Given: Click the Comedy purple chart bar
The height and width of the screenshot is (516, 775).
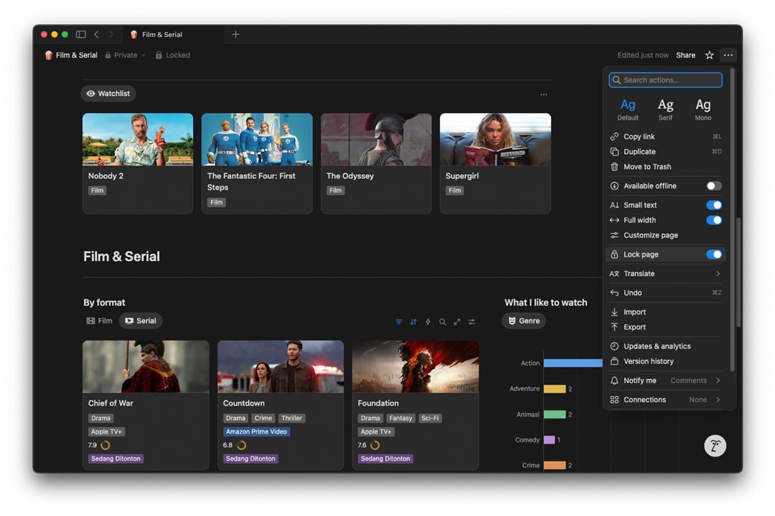Looking at the screenshot, I should (x=549, y=440).
